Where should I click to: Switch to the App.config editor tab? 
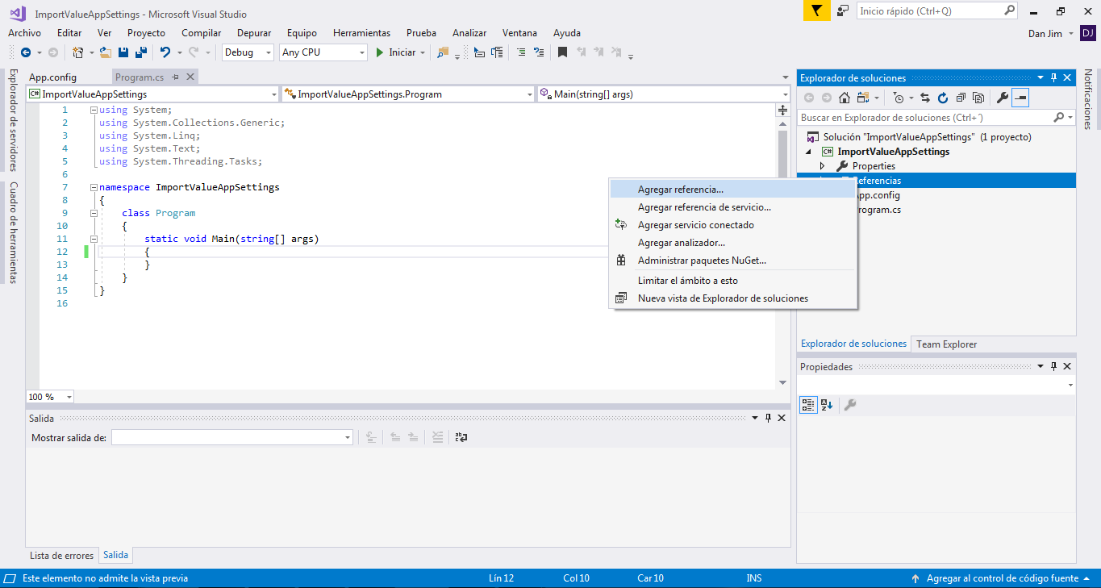pyautogui.click(x=52, y=77)
